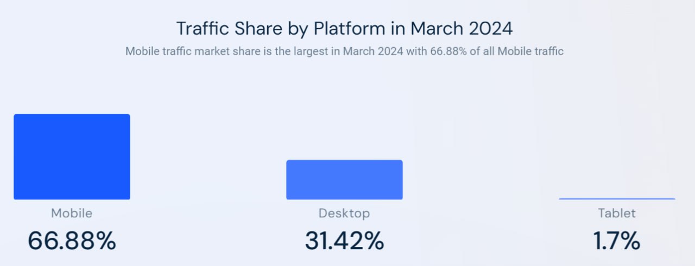Viewport: 695px width, 266px height.
Task: Click the Mobile label under the bar
Action: point(72,213)
